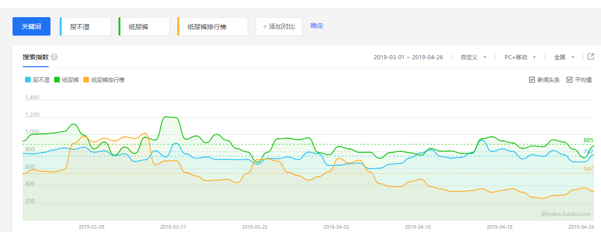Click the 纸尿裤 keyword input box
This screenshot has width=601, height=232.
144,26
